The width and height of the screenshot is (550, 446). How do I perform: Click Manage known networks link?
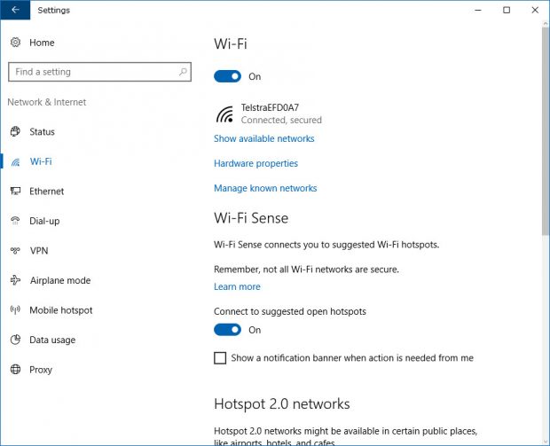(x=265, y=188)
